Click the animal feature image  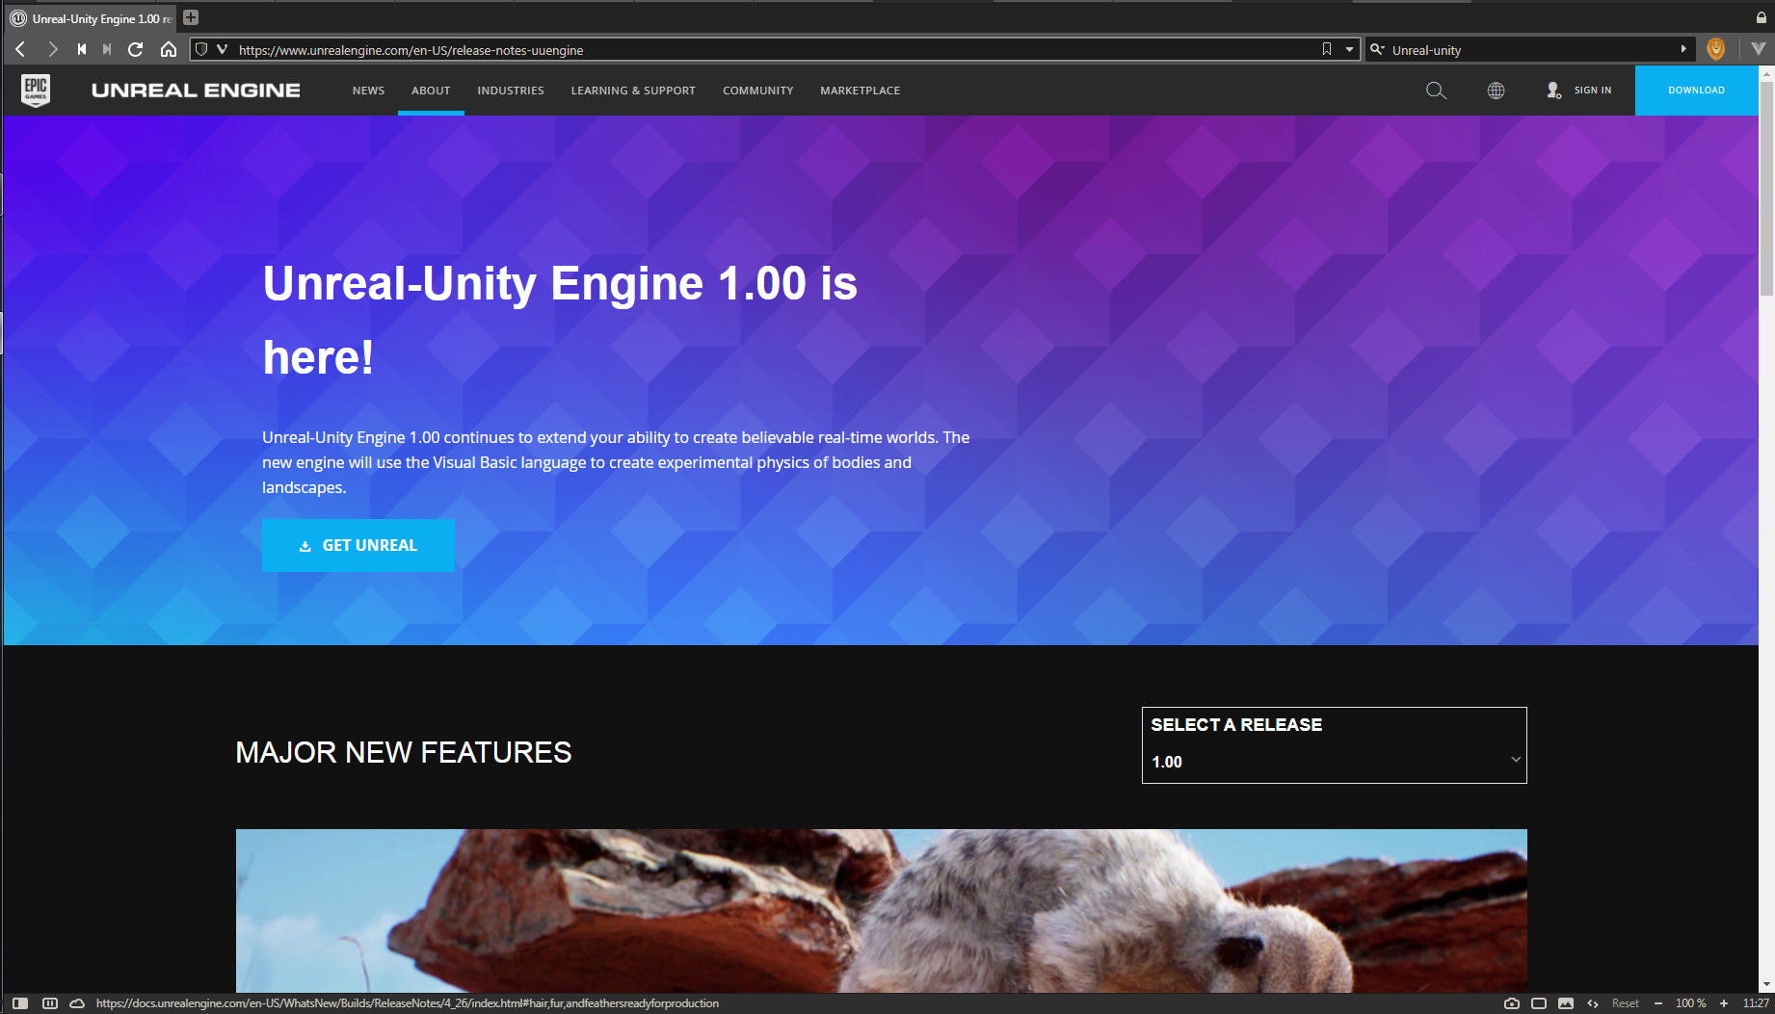882,911
